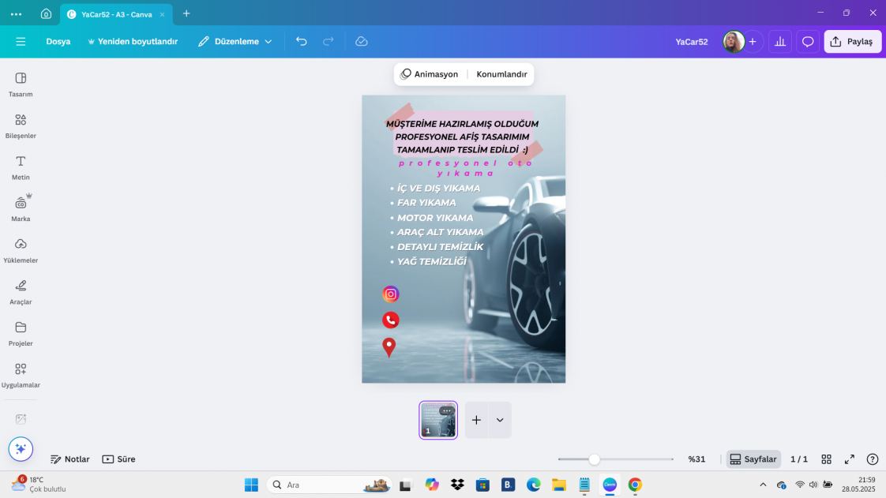Select the Metin text tool
The width and height of the screenshot is (886, 498).
click(21, 167)
